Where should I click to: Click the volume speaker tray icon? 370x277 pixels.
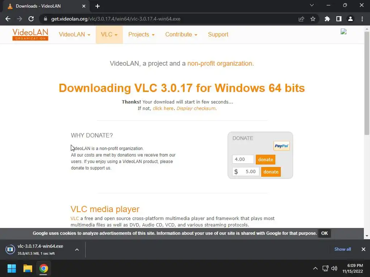click(x=334, y=268)
